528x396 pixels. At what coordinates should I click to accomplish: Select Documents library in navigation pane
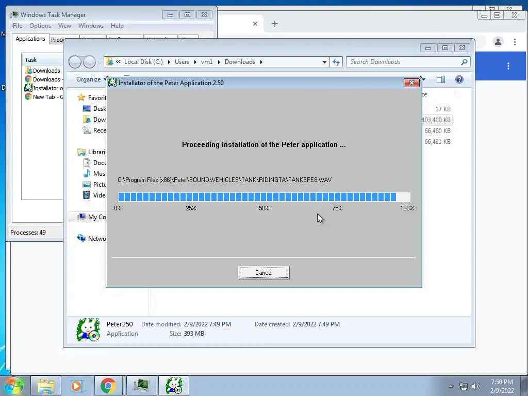tap(94, 162)
